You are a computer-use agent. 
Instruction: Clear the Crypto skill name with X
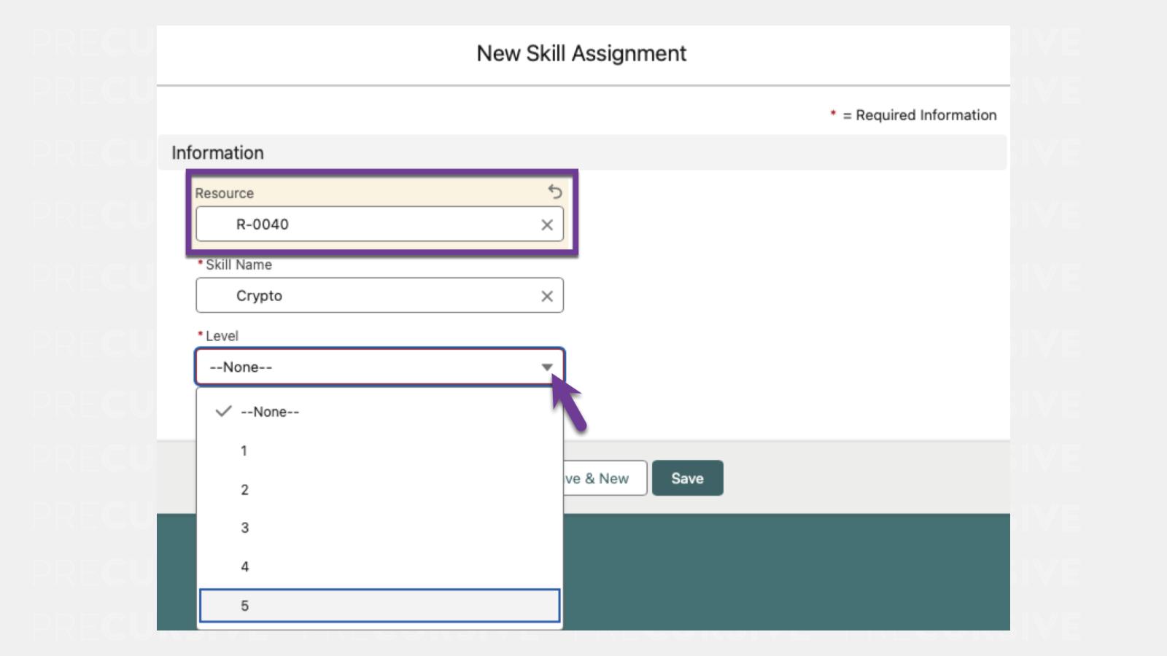coord(546,296)
